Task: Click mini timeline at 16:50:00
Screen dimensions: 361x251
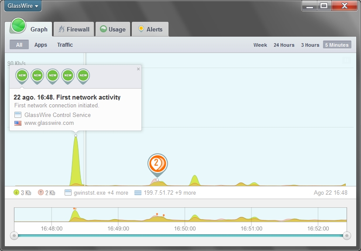Action: click(185, 215)
